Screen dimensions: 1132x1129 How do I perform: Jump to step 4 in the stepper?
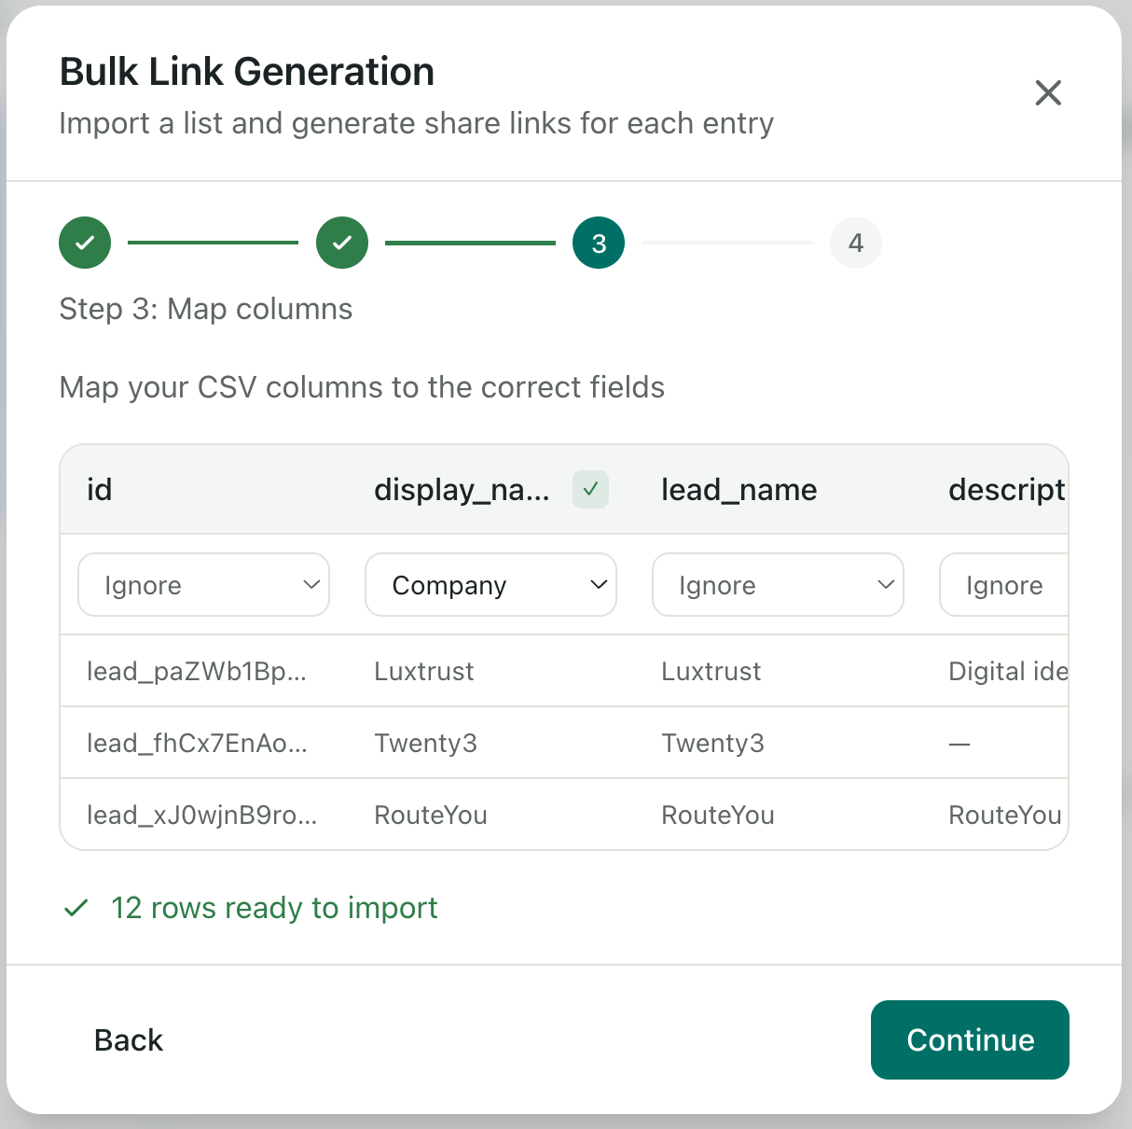pos(855,243)
